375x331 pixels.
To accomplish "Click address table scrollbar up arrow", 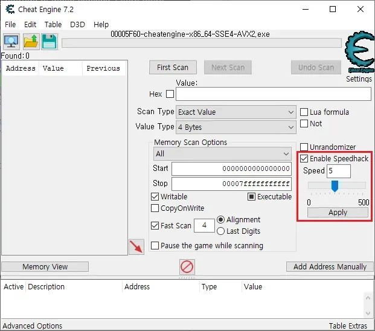I will click(368, 298).
